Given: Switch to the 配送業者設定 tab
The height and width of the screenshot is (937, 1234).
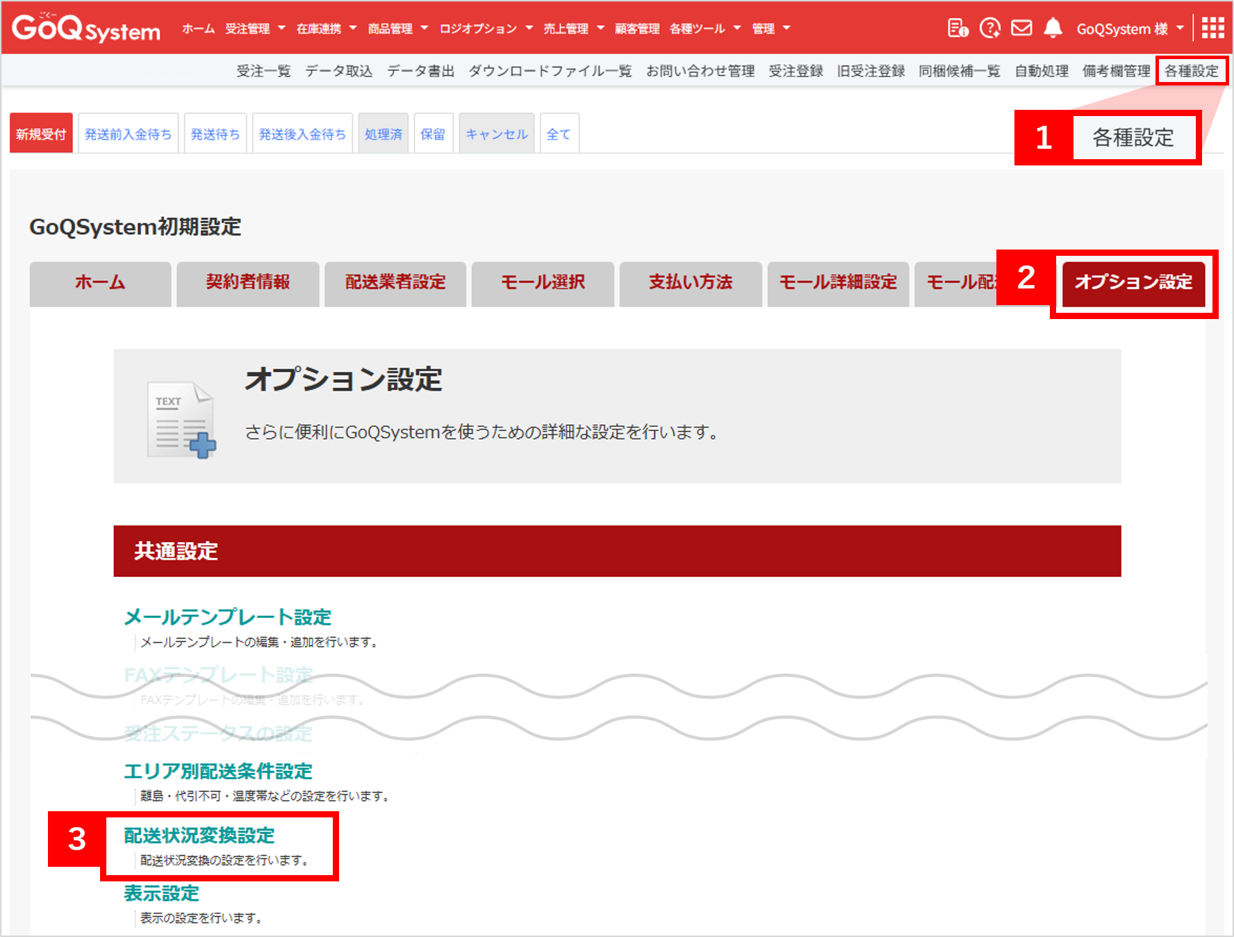Looking at the screenshot, I should click(395, 282).
